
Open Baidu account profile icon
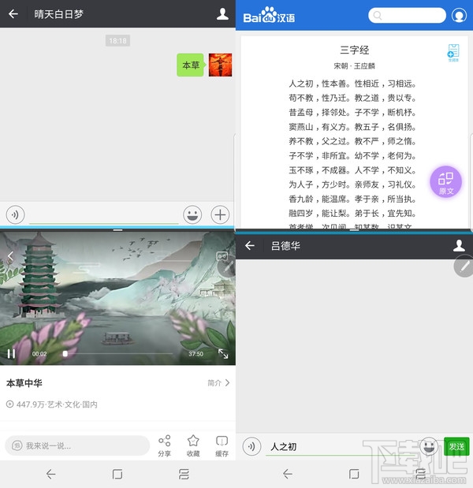pyautogui.click(x=459, y=15)
